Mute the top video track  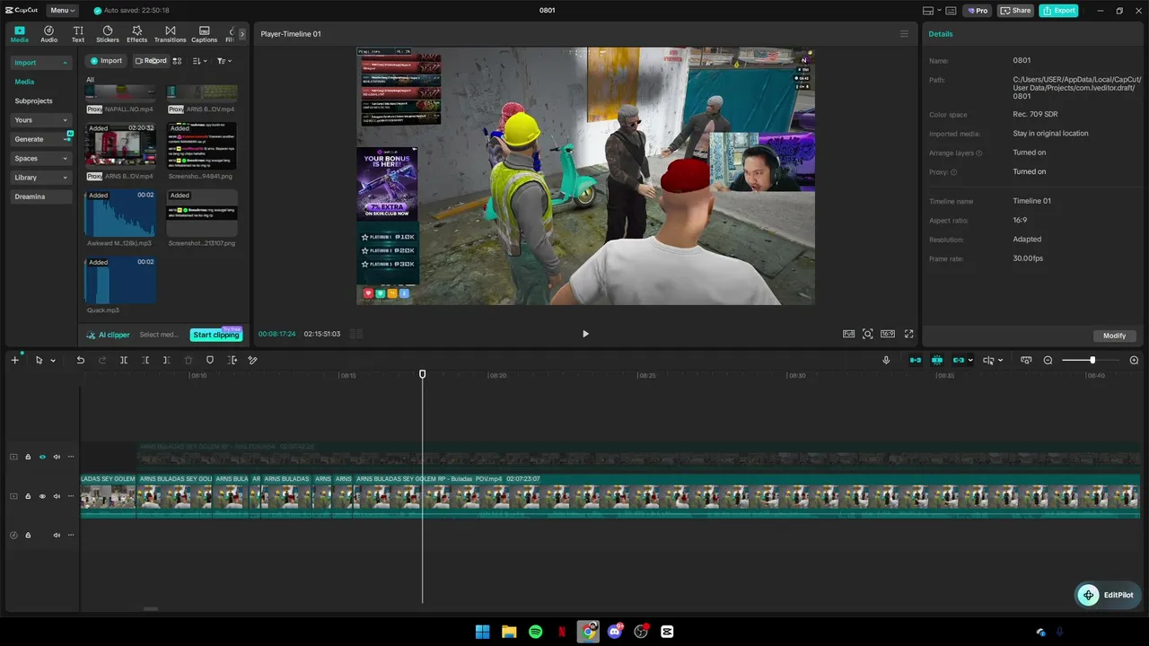coord(57,457)
